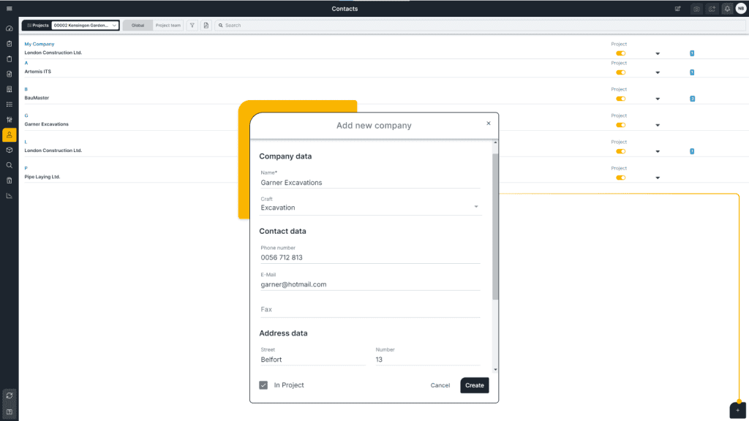Open the project selector 00002 Kensington Garden

[85, 26]
